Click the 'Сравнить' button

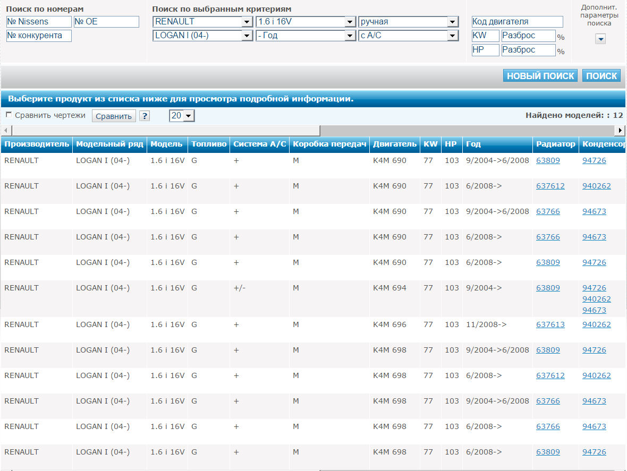pyautogui.click(x=114, y=116)
